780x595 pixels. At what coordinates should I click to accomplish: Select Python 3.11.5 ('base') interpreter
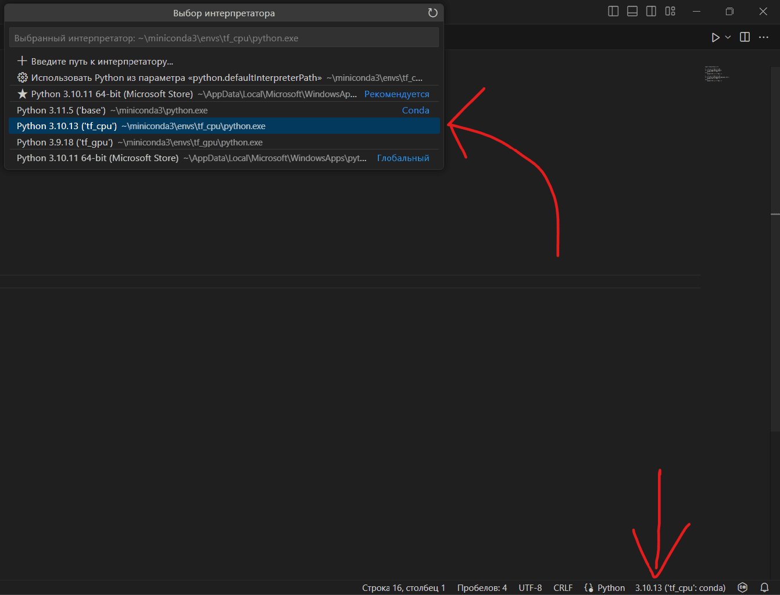[224, 110]
